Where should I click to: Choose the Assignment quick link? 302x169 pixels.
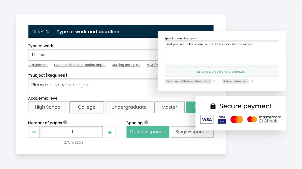point(38,65)
